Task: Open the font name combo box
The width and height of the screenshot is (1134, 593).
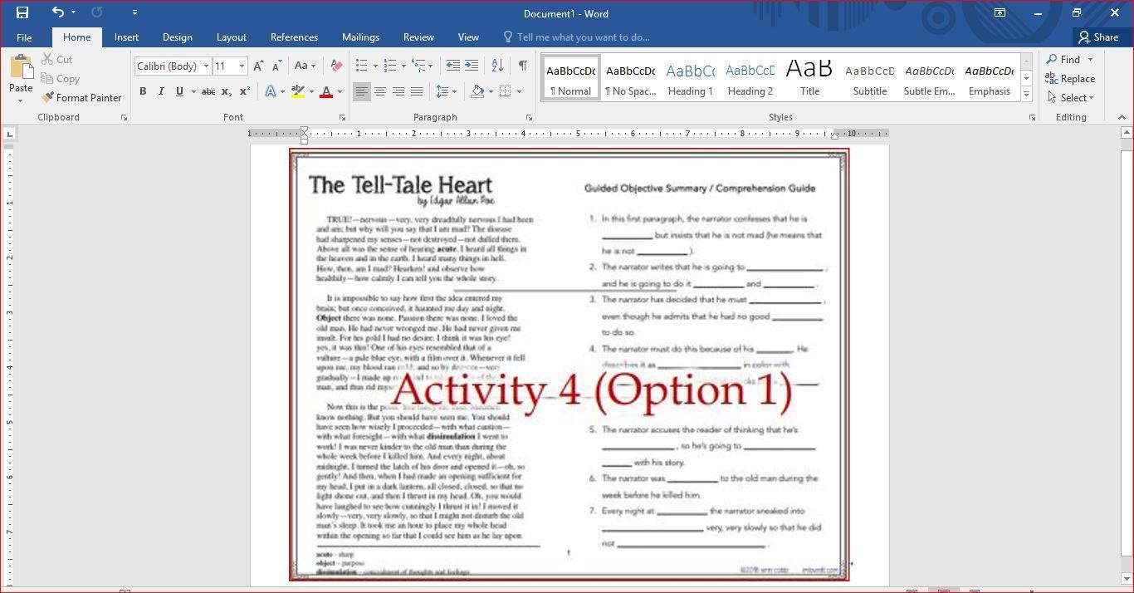Action: (x=173, y=66)
